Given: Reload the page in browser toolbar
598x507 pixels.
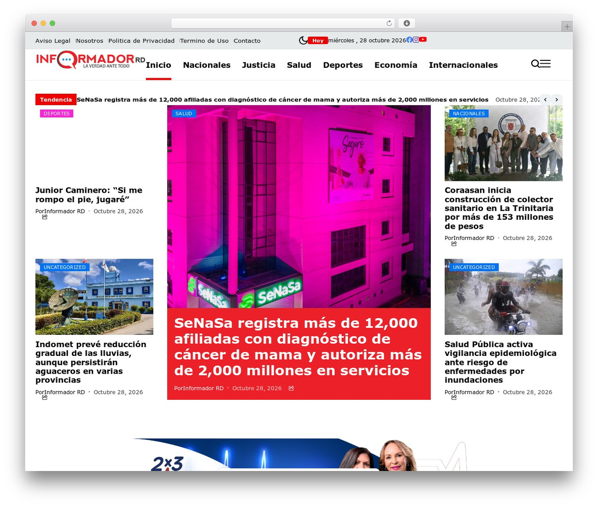Looking at the screenshot, I should (389, 23).
